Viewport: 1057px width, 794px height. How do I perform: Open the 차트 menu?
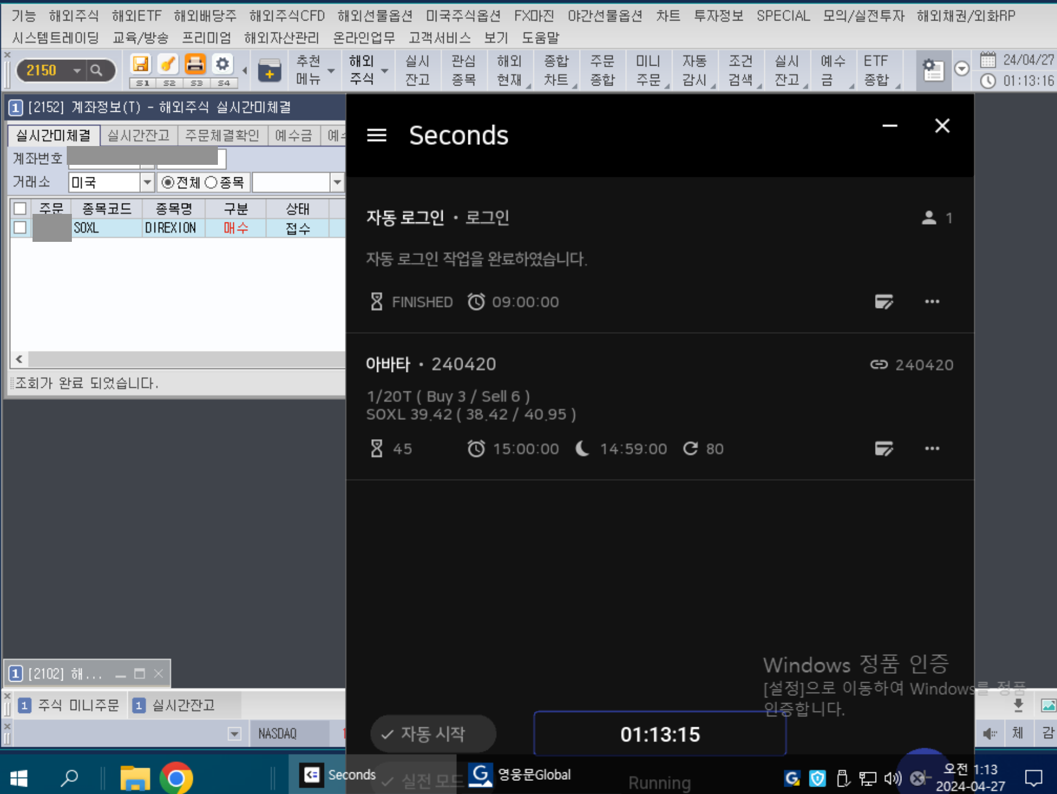(x=668, y=16)
